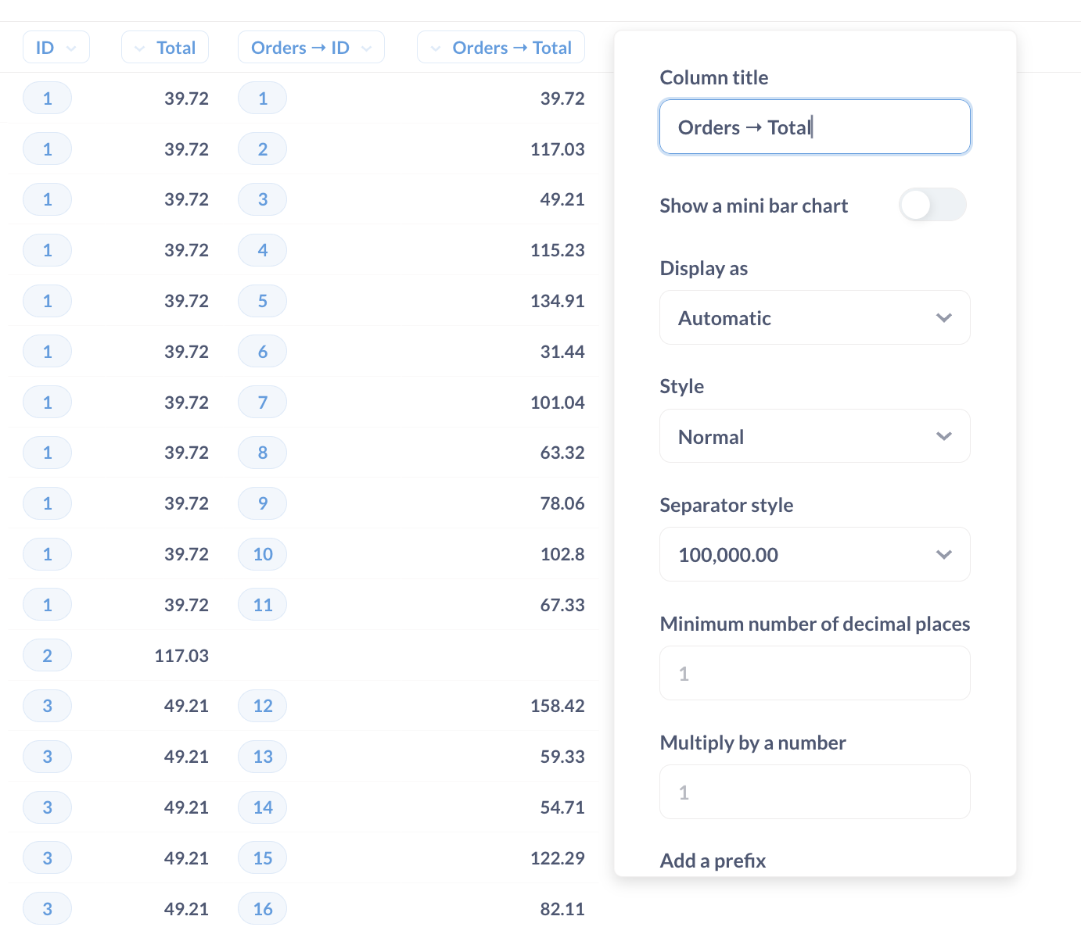Click the Multiply by a number field

click(x=814, y=792)
